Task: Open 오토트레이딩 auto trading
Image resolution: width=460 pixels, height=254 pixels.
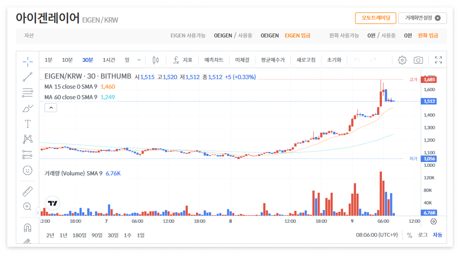Action: [x=376, y=18]
